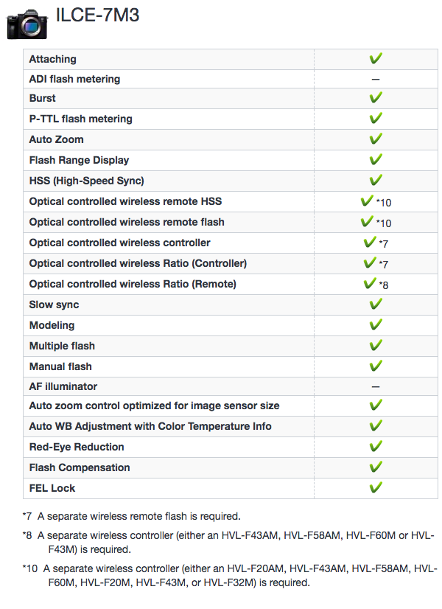Select the Flash Range Display row label
Image resolution: width=442 pixels, height=609 pixels.
click(x=79, y=160)
